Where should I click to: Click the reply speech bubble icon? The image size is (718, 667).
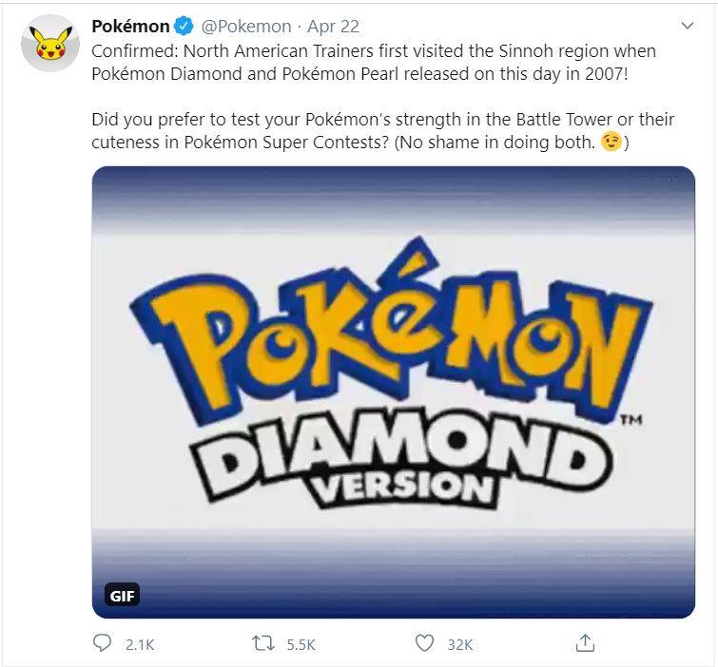[103, 643]
